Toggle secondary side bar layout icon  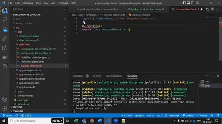click(193, 3)
